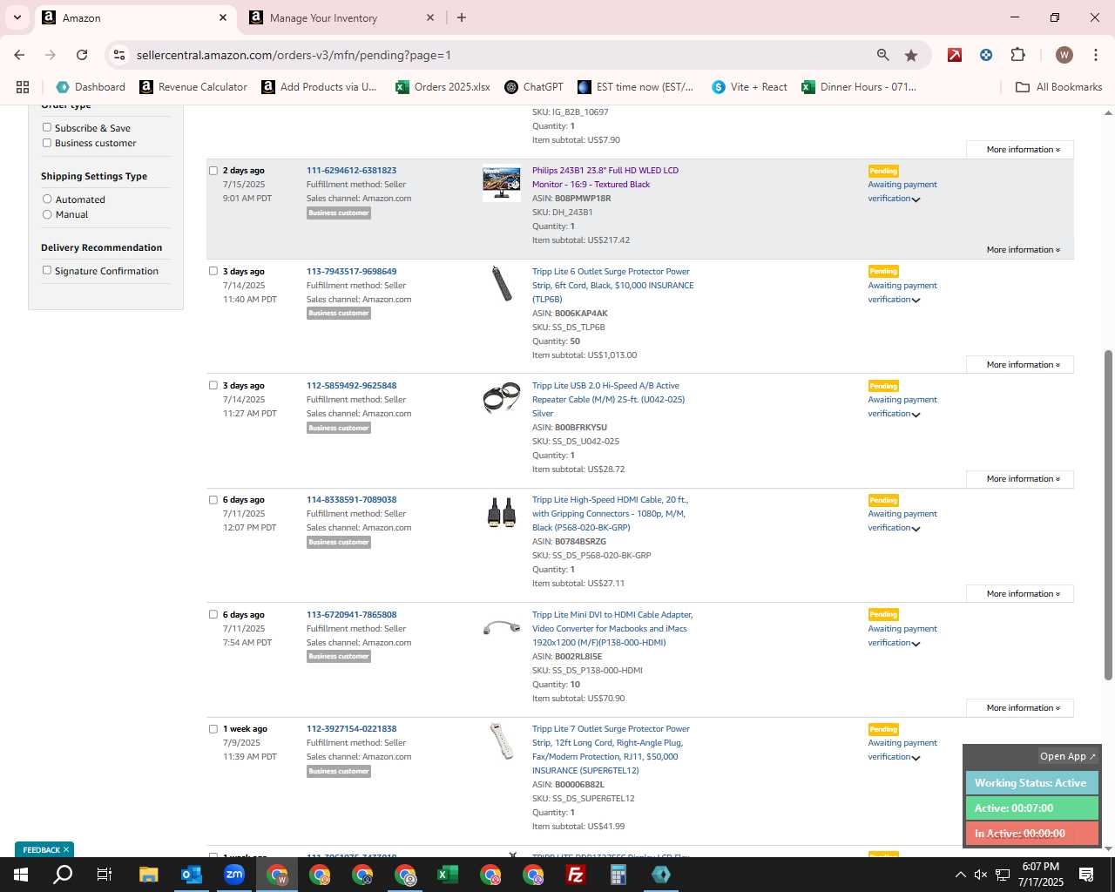Viewport: 1115px width, 892px height.
Task: Open the red arrow extension icon
Action: click(x=955, y=55)
